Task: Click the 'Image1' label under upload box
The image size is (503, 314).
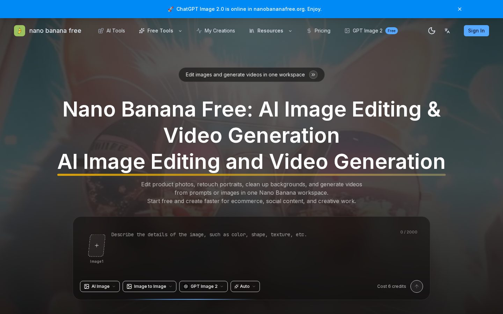Action: pos(97,261)
